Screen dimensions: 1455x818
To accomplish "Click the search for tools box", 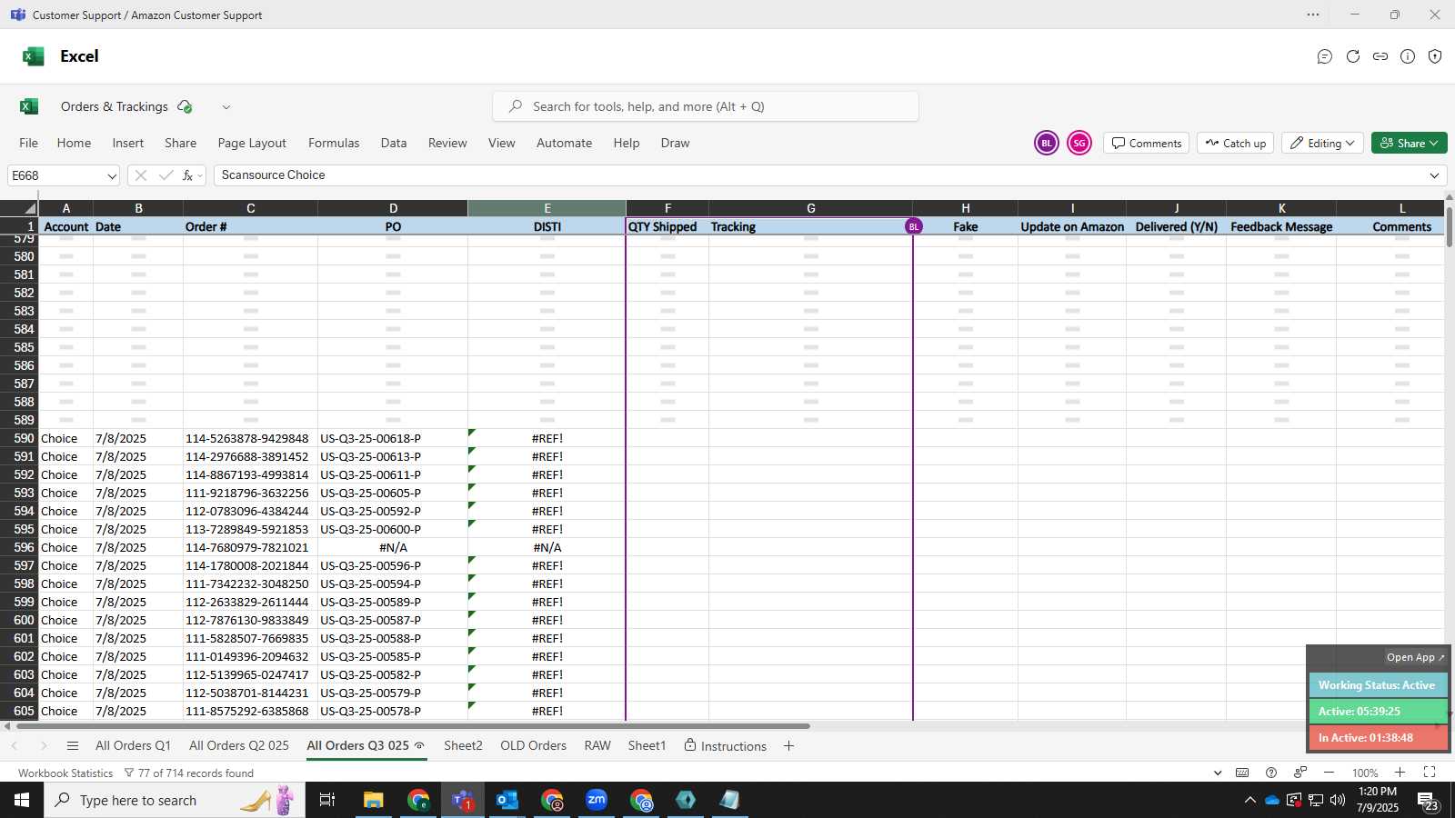I will [706, 106].
